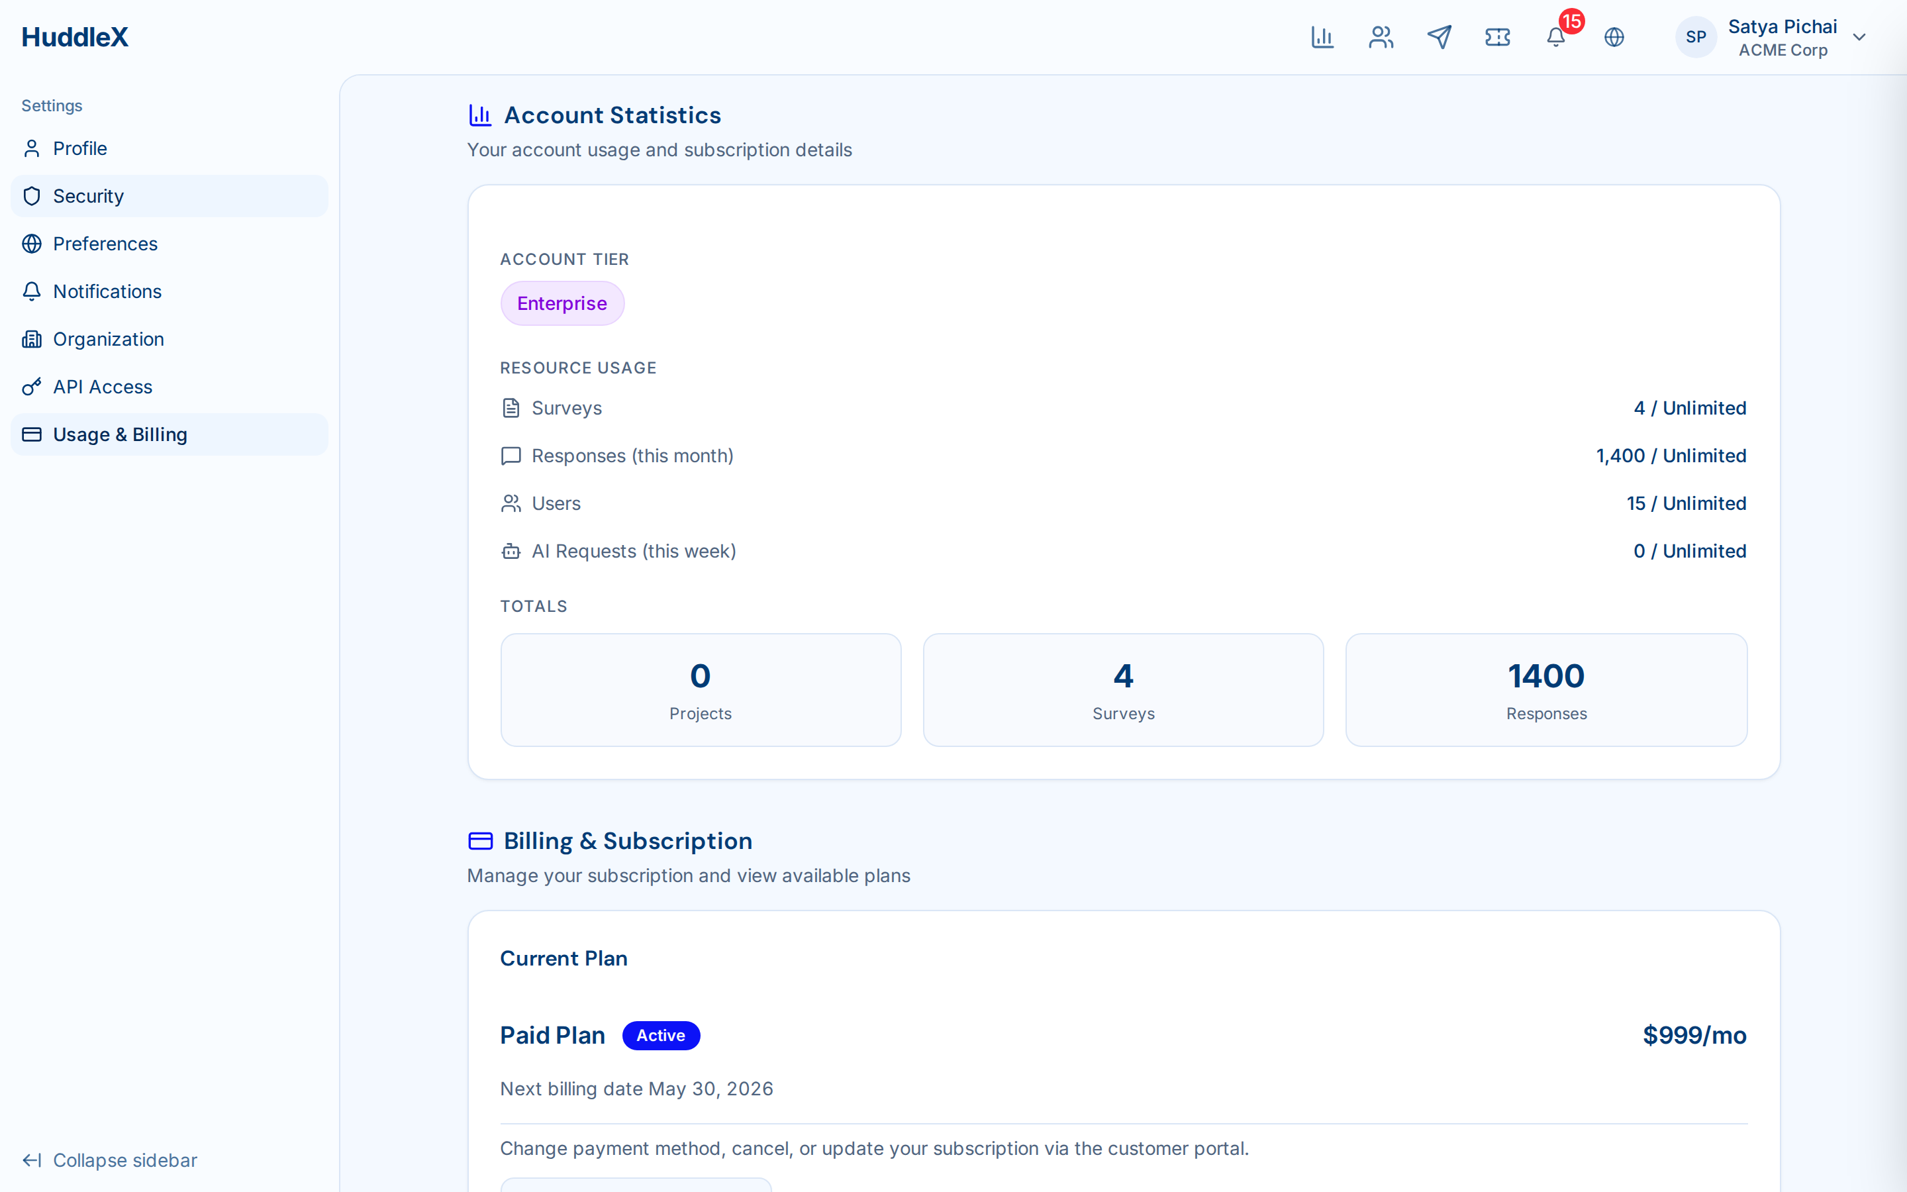Click the Organization building icon in sidebar
1907x1192 pixels.
pyautogui.click(x=32, y=339)
